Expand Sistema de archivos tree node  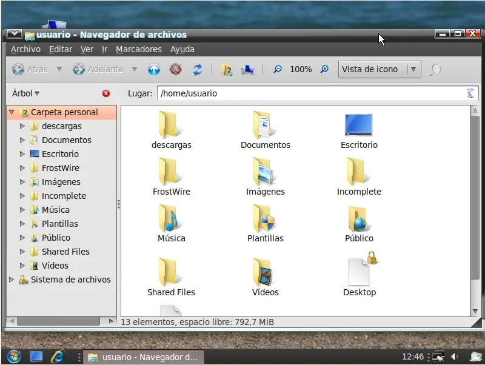pos(11,280)
